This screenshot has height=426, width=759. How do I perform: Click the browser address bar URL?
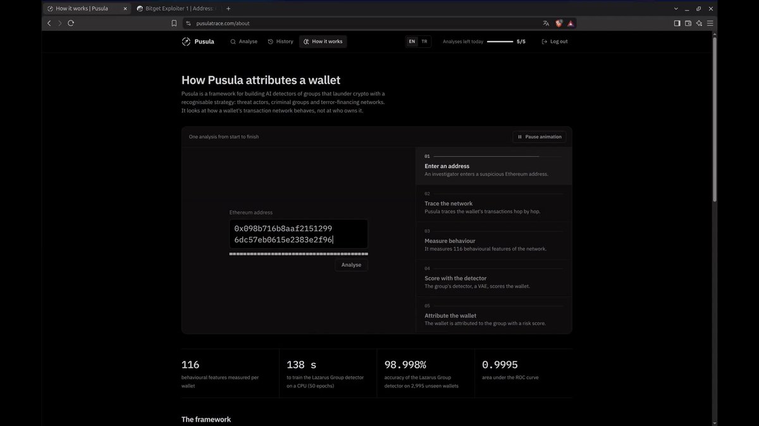tap(223, 23)
